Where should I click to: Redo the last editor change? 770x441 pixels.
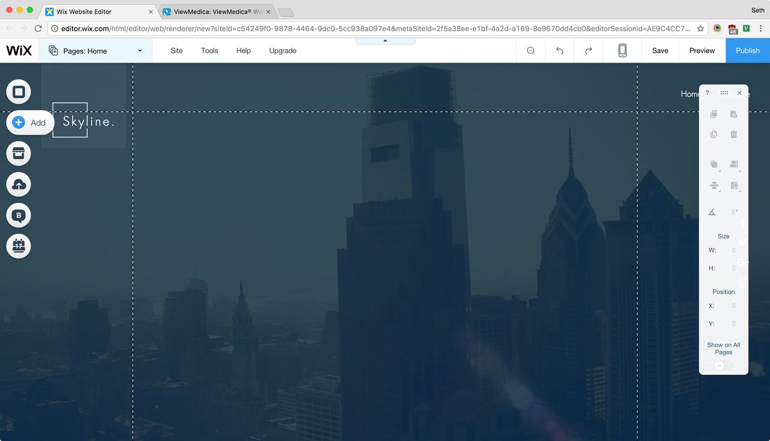coord(588,51)
